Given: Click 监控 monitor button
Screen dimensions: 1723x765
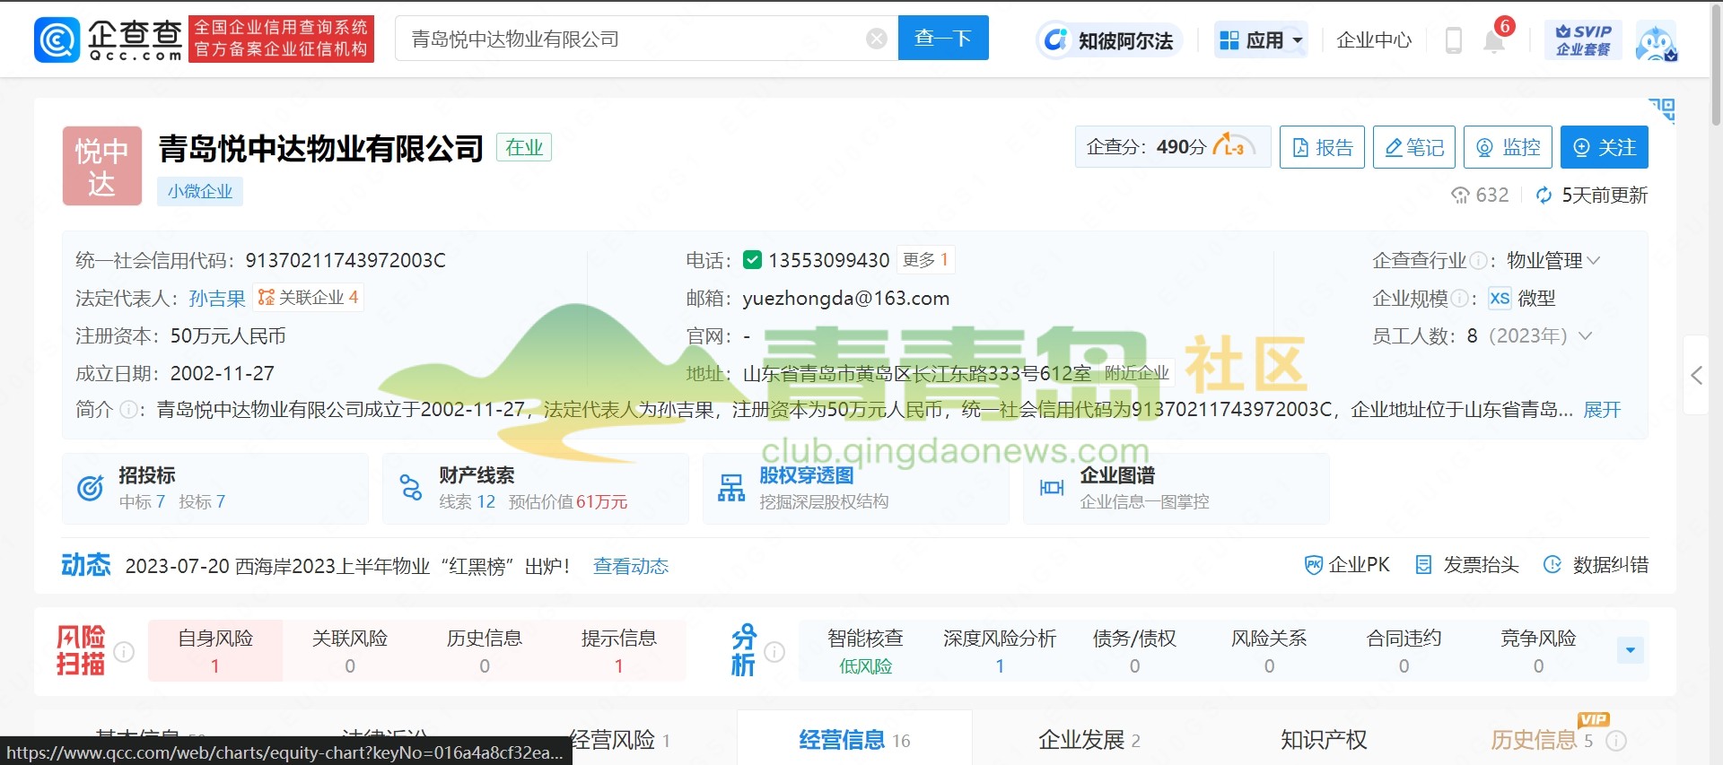Looking at the screenshot, I should click(x=1509, y=147).
